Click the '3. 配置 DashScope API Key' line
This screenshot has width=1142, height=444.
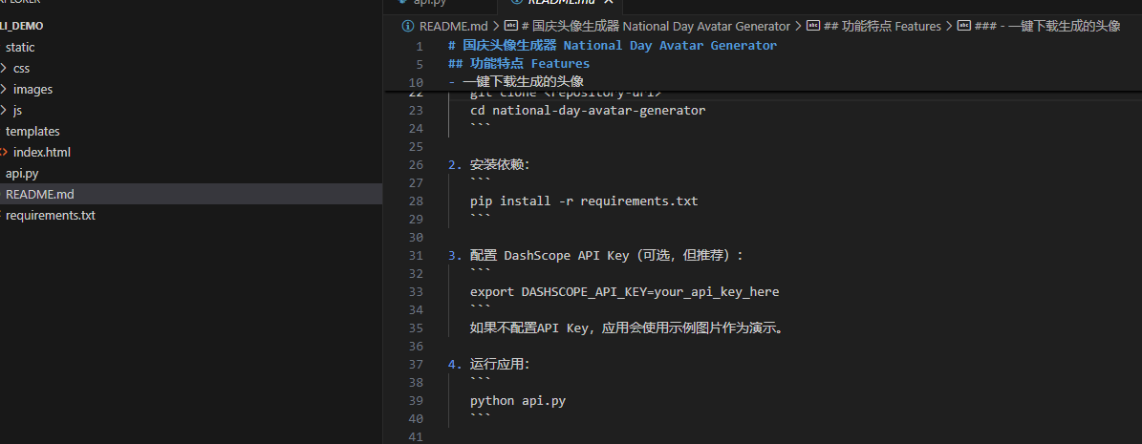[x=595, y=256]
